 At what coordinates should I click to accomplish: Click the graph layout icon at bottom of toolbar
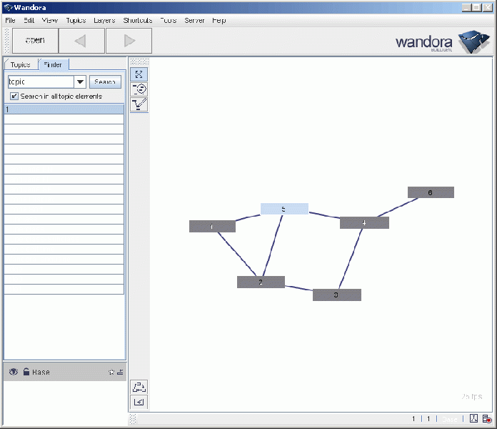click(139, 387)
